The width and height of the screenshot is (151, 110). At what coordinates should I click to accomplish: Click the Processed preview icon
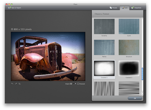pos(78,84)
